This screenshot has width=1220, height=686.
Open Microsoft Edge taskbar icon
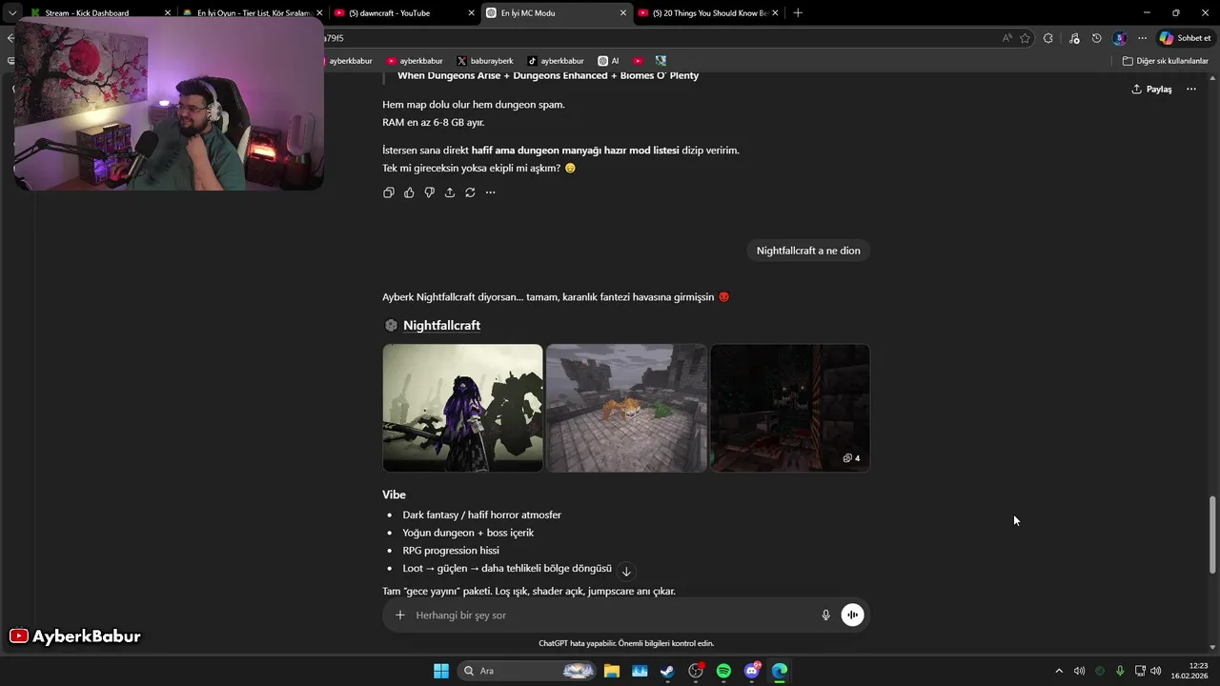click(x=780, y=671)
